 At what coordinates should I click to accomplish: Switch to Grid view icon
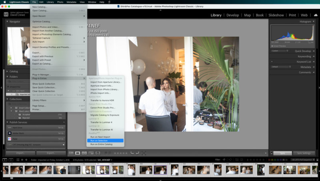(71, 153)
